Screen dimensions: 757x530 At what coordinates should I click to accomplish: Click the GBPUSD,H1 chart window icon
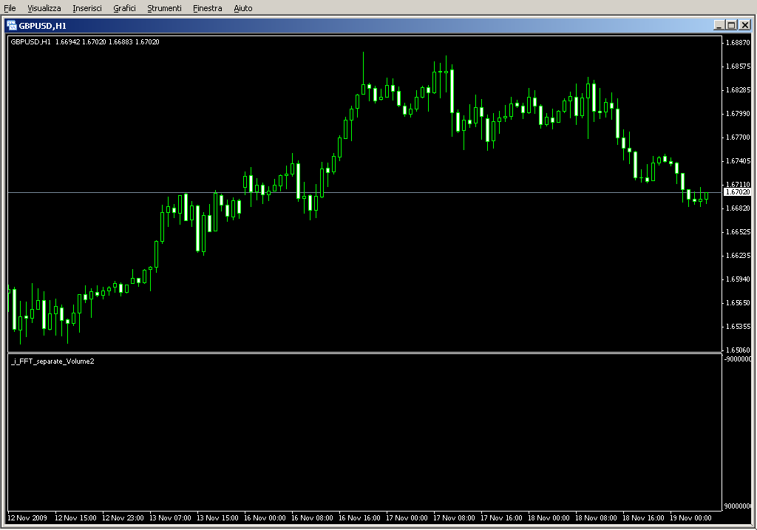click(x=12, y=26)
